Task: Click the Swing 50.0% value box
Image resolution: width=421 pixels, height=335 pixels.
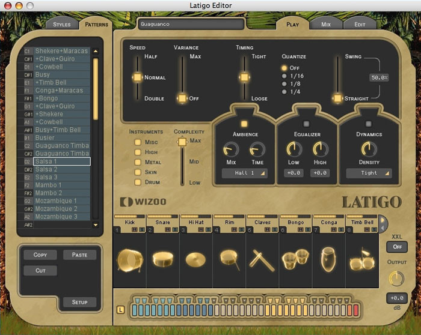Action: tap(379, 77)
